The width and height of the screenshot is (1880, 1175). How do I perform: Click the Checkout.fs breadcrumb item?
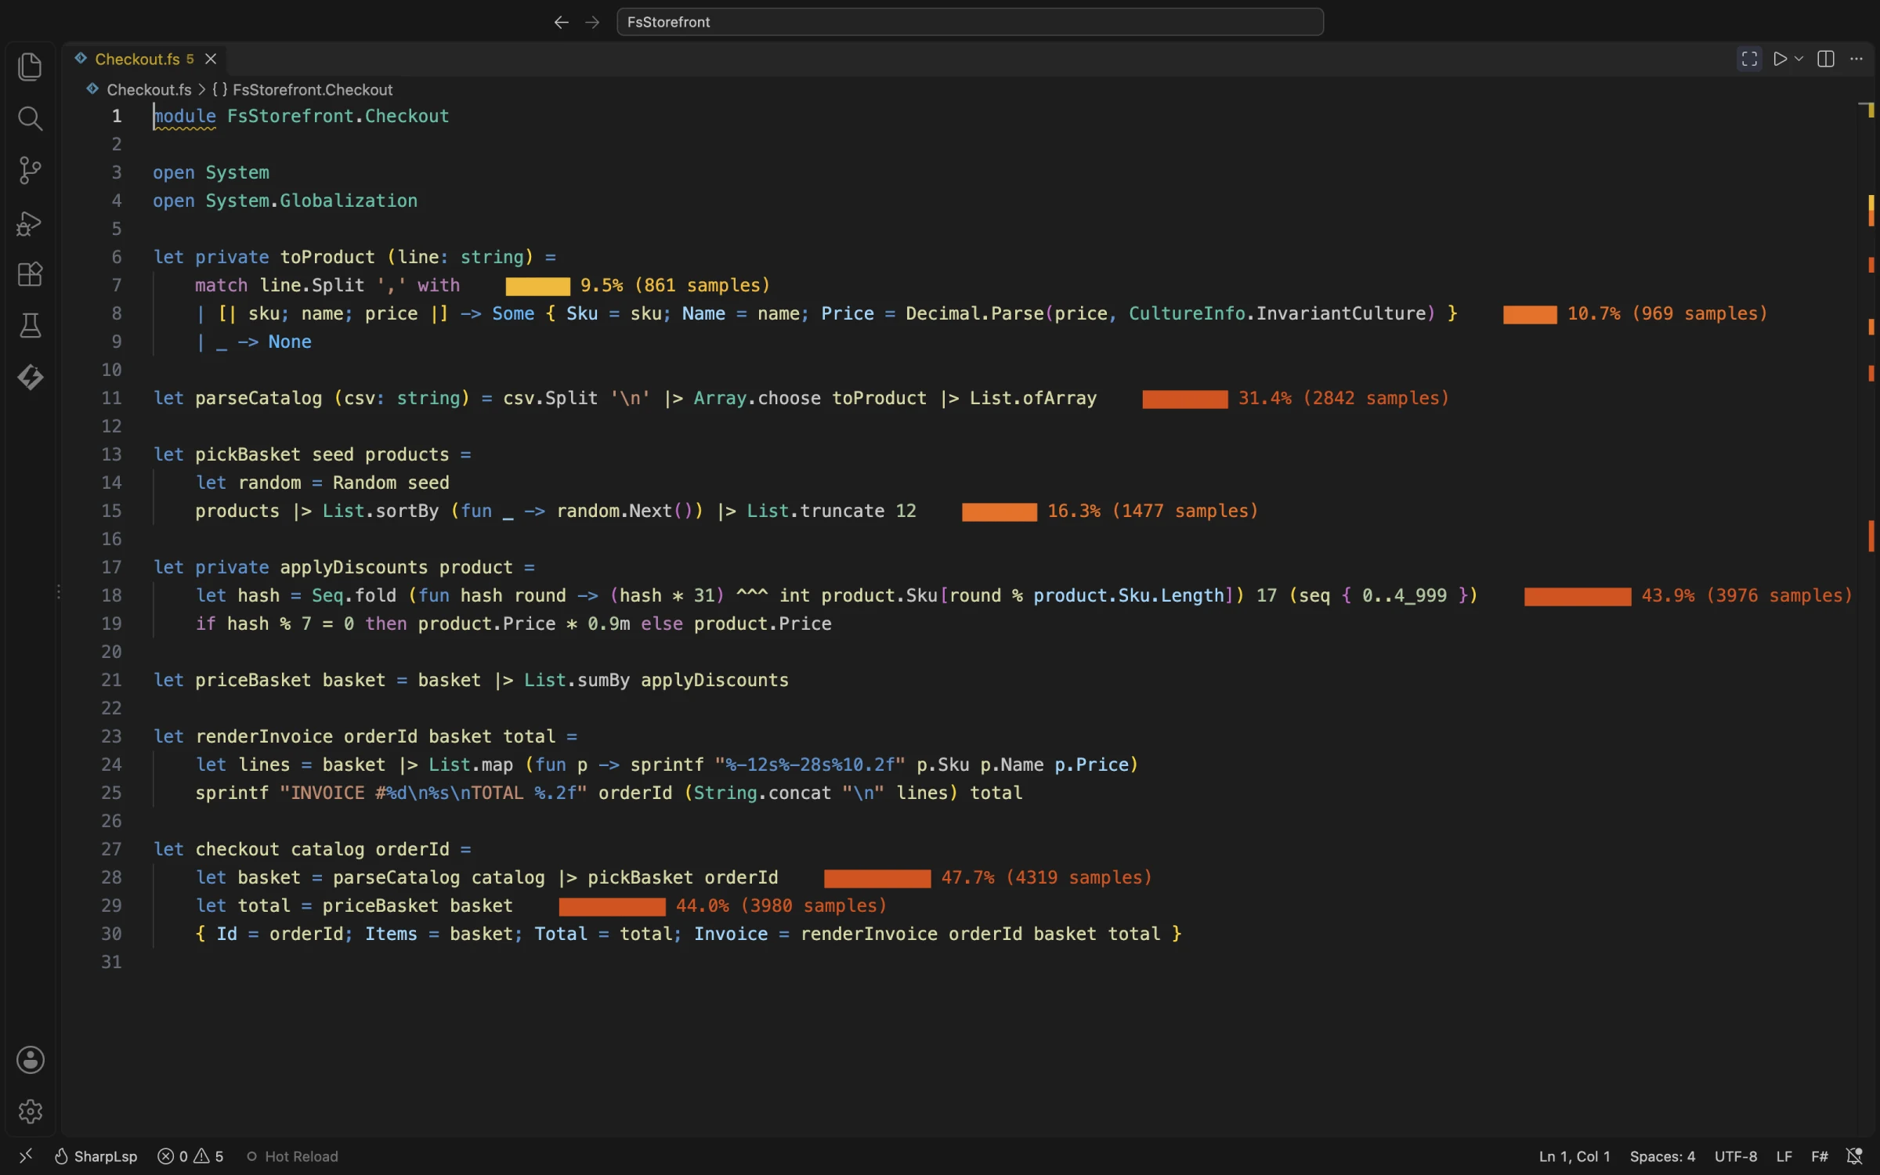[149, 89]
